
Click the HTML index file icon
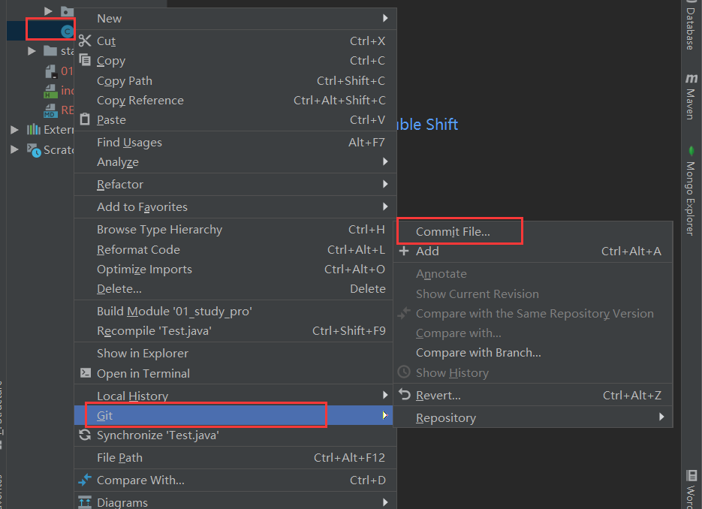[50, 91]
